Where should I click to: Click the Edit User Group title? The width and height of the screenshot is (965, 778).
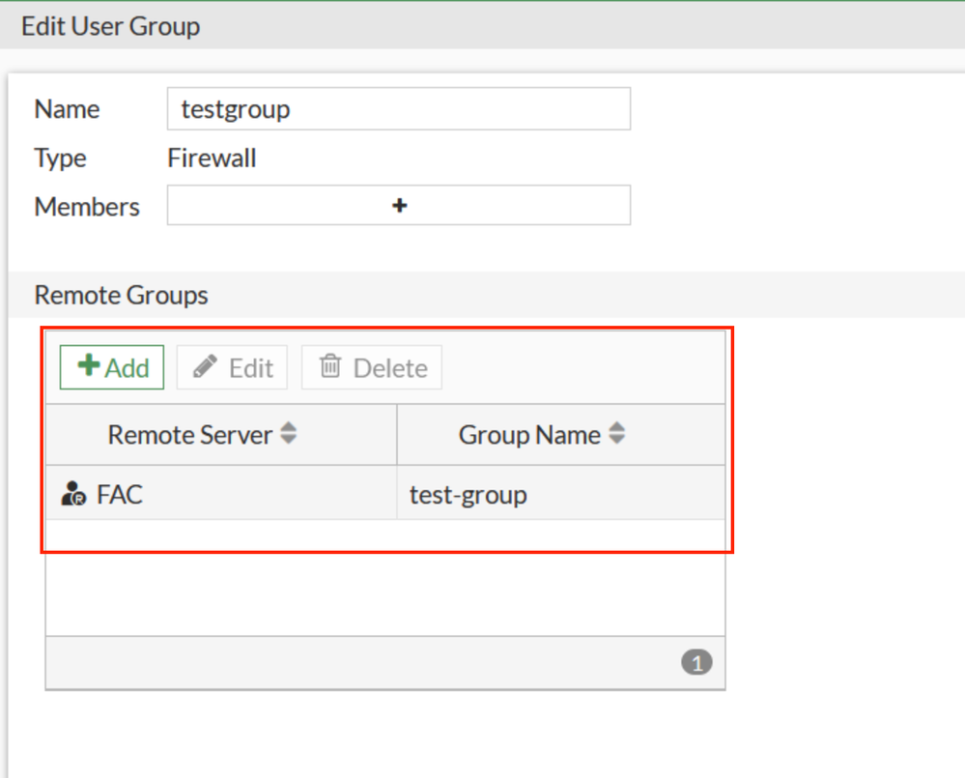110,25
